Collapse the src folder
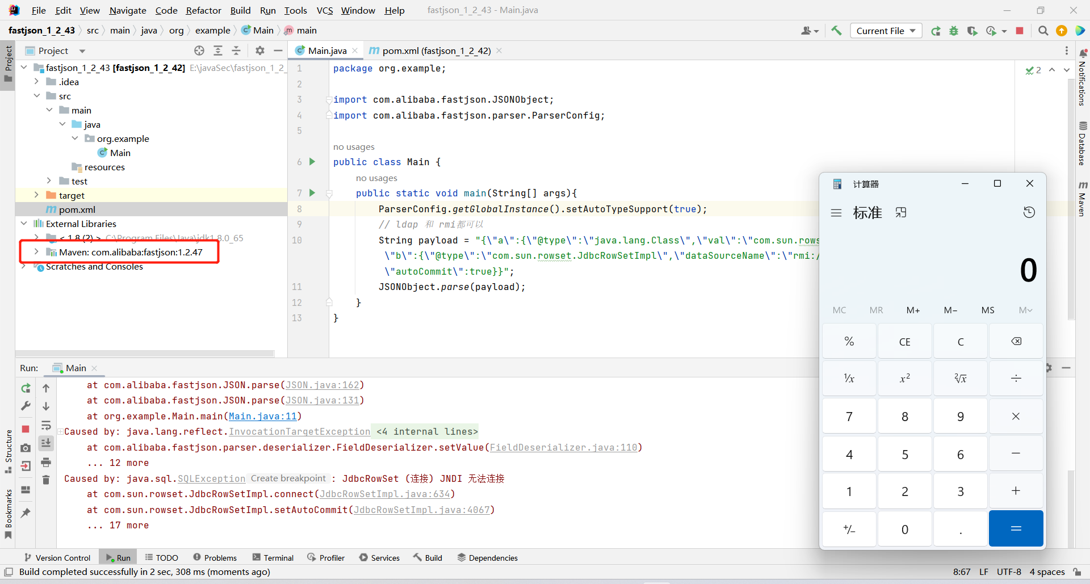This screenshot has height=584, width=1090. pyautogui.click(x=36, y=96)
